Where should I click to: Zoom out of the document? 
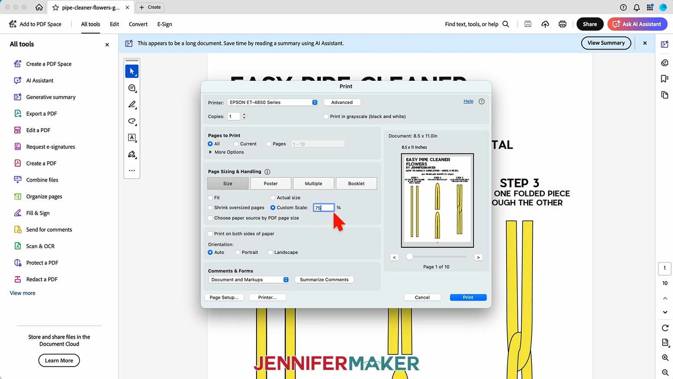point(665,372)
